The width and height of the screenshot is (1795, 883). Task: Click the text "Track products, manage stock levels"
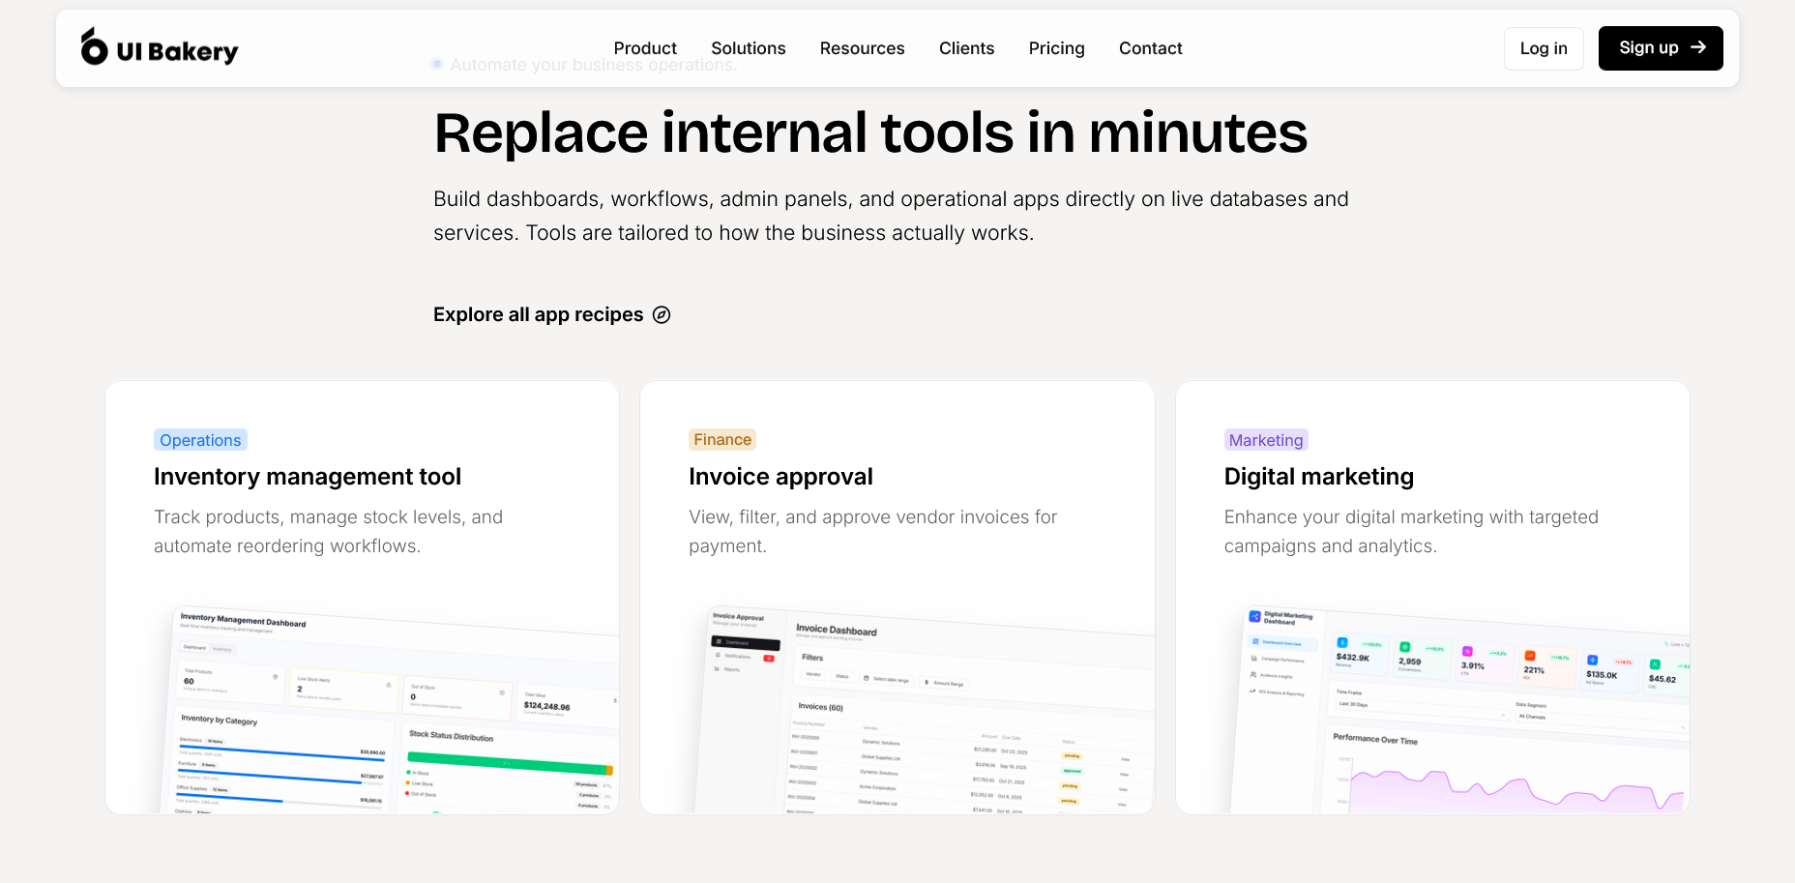coord(309,517)
